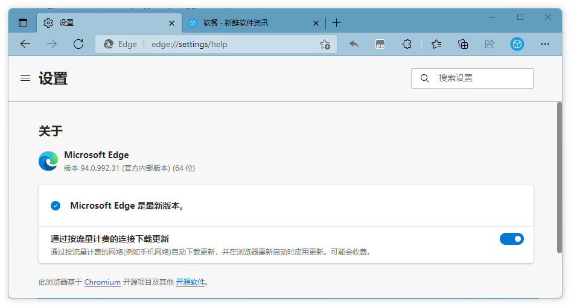Open the settings hamburger menu

click(x=25, y=78)
